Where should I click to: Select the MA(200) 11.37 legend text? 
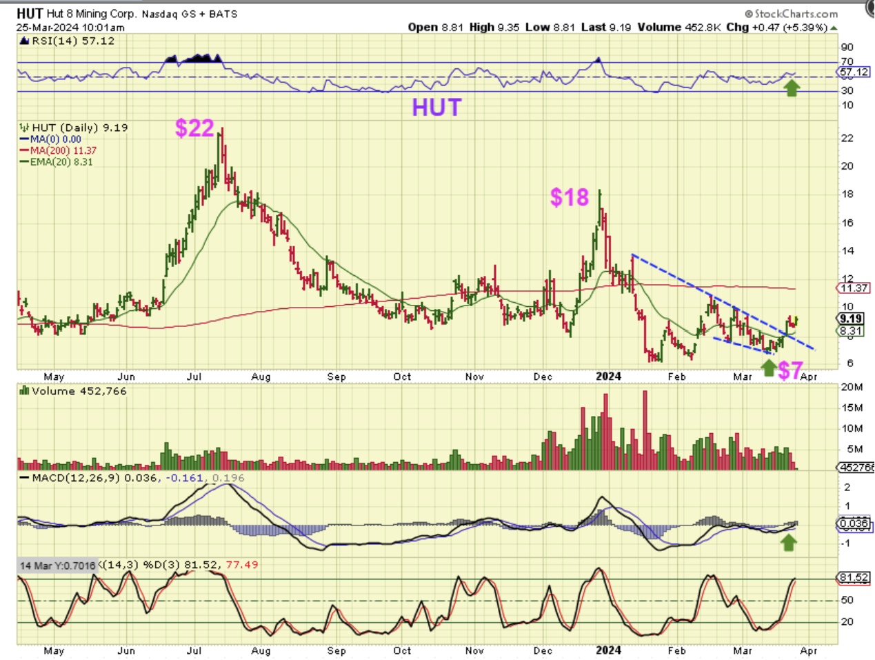click(63, 150)
